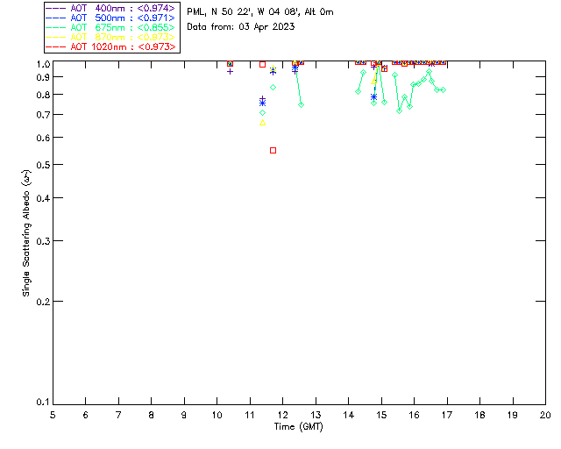
Task: Click the AOT 1020nm legend entry
Action: 110,46
